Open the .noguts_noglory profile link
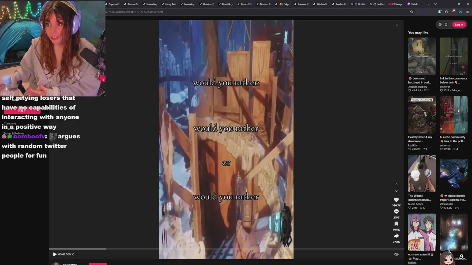 pyautogui.click(x=418, y=87)
